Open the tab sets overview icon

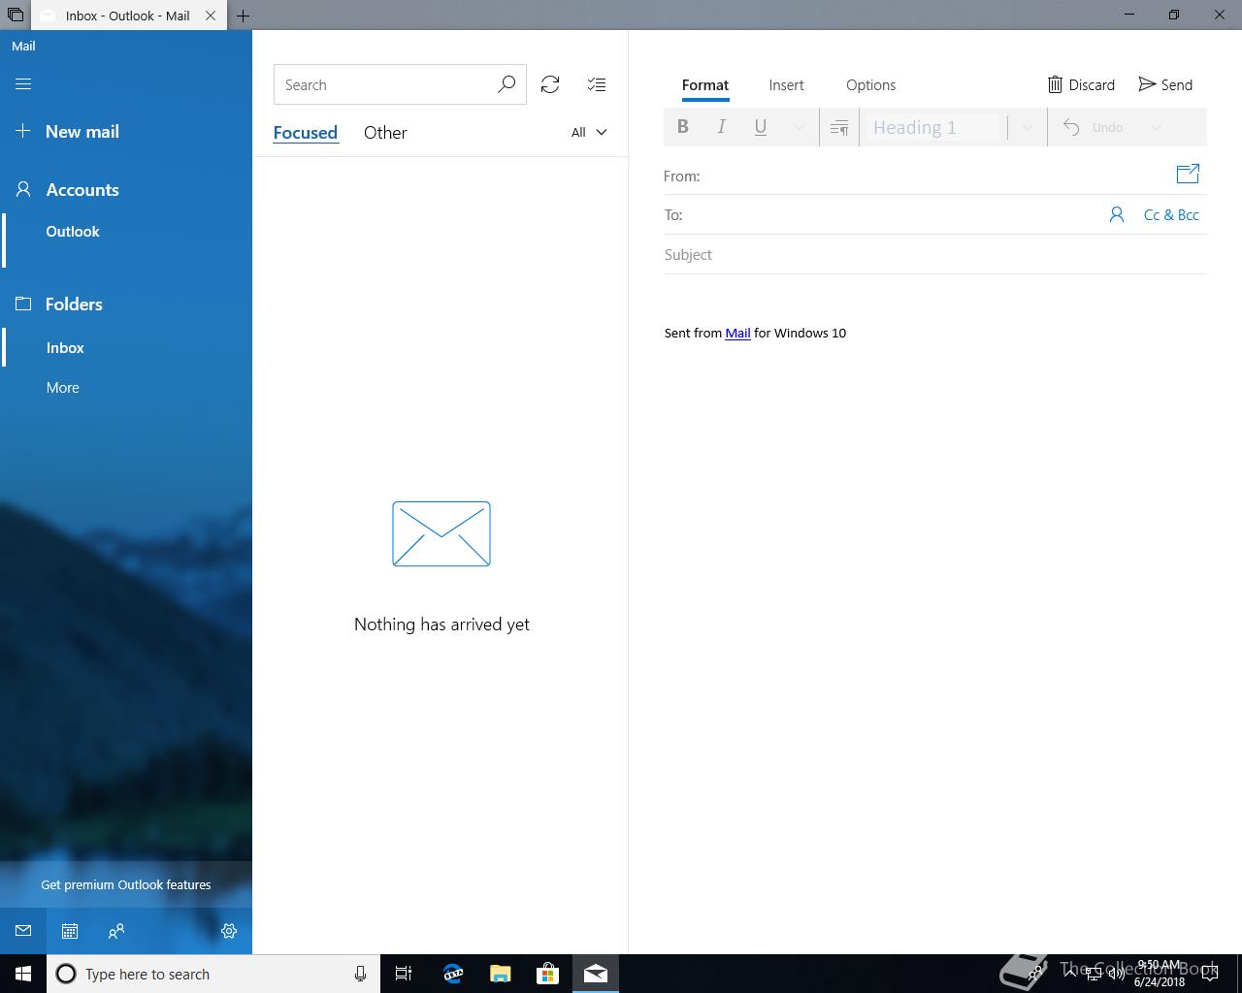click(15, 16)
